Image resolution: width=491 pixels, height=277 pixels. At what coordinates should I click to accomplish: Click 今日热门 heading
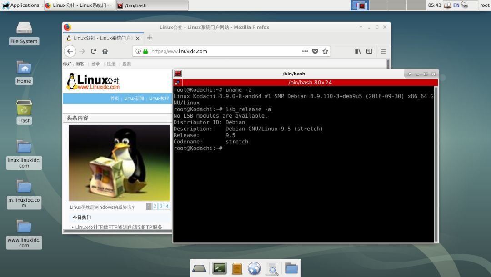pyautogui.click(x=82, y=217)
